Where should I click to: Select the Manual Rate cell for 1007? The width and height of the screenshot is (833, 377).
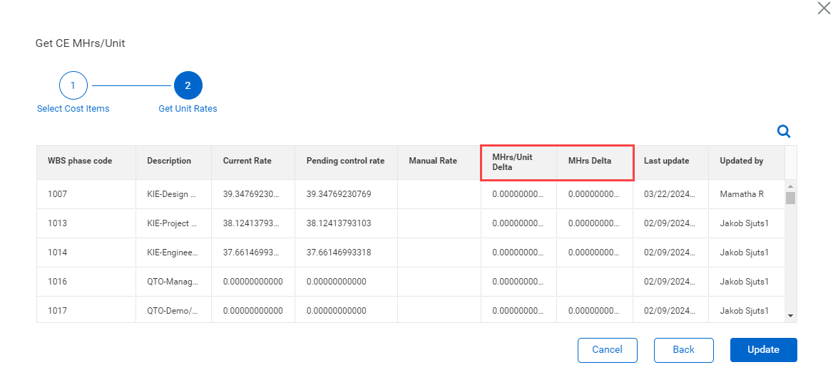tap(439, 194)
